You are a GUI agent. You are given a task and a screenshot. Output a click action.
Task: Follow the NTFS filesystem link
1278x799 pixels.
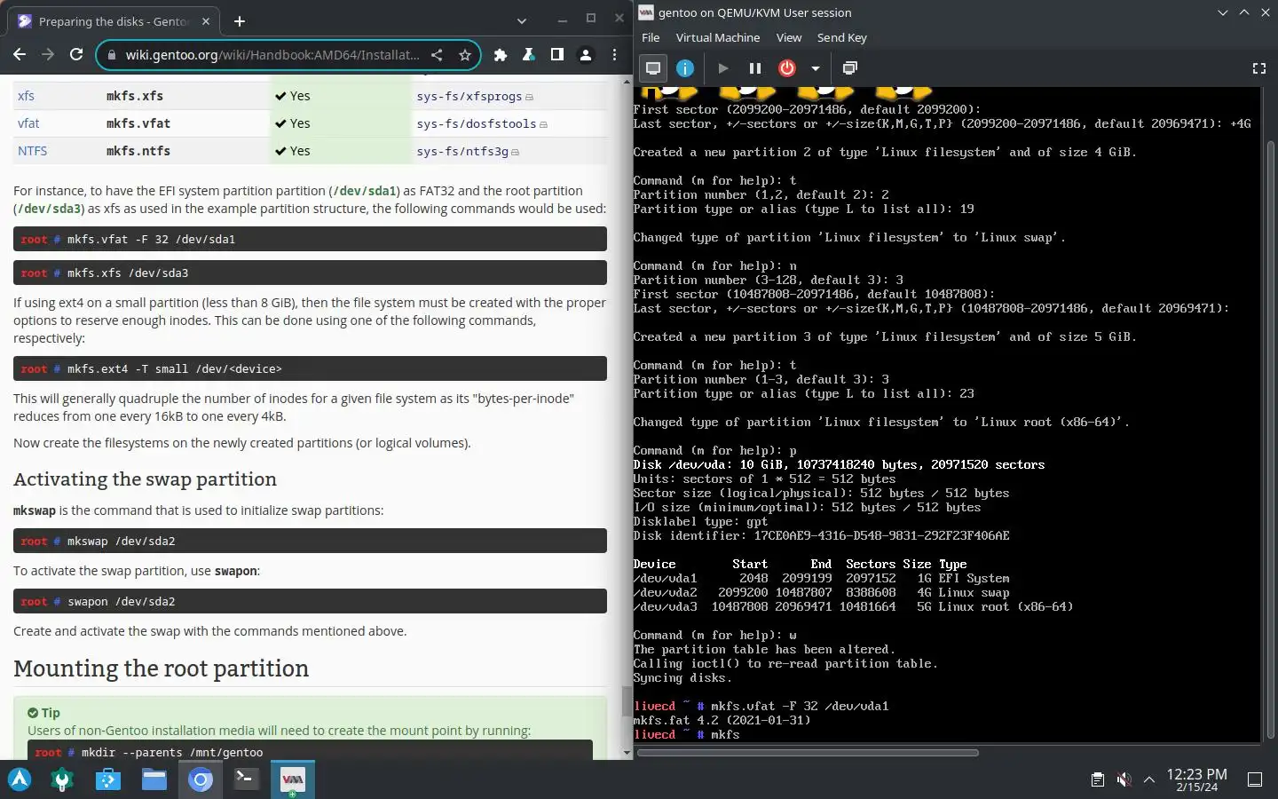(x=33, y=151)
